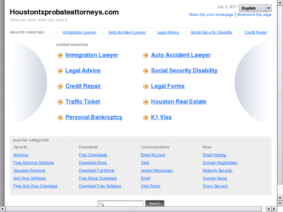Click the arrow icon beside Legal Forms
This screenshot has height=212, width=283.
click(x=146, y=87)
